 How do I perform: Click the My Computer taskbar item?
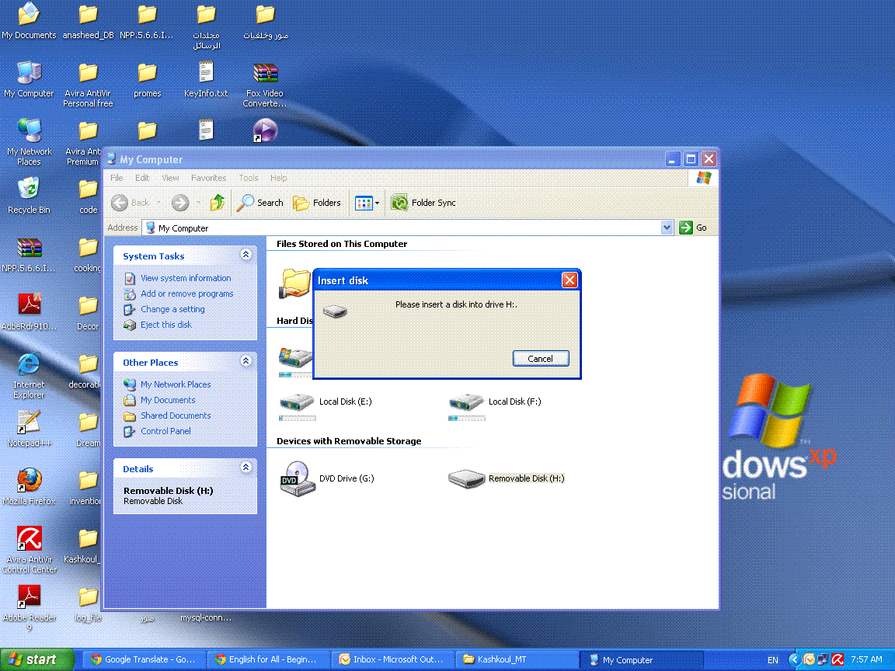[x=641, y=659]
